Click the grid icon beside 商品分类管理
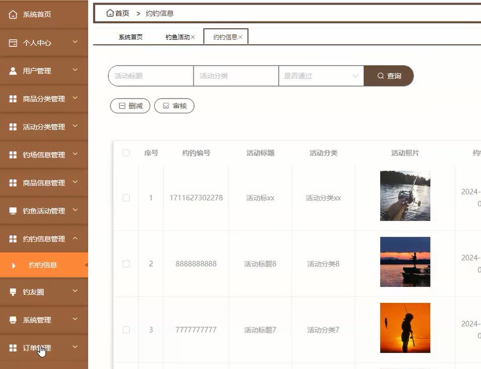This screenshot has width=481, height=369. coord(12,99)
